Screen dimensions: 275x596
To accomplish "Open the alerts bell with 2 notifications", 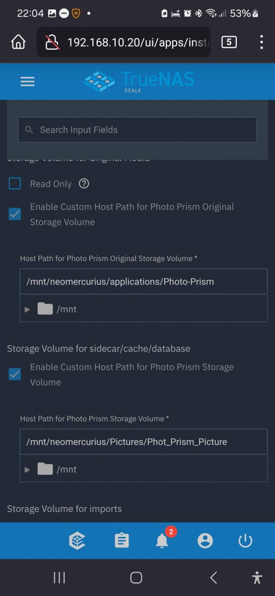I will pos(162,541).
